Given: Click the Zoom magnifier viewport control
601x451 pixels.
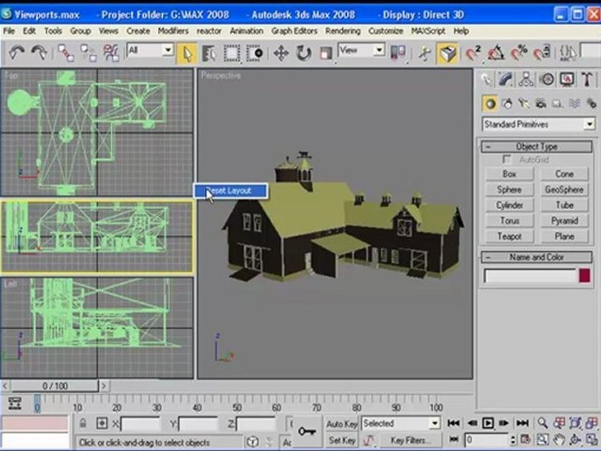Looking at the screenshot, I should click(x=542, y=423).
